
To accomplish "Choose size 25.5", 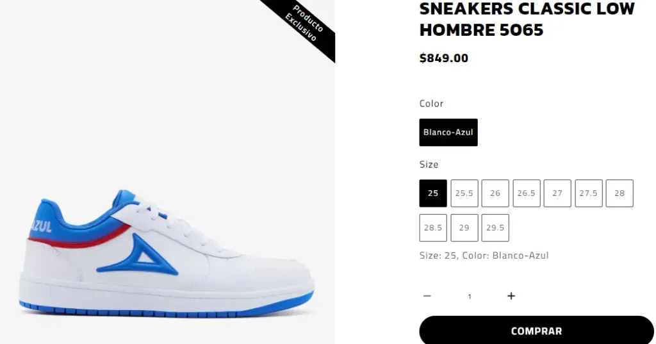I will (464, 193).
